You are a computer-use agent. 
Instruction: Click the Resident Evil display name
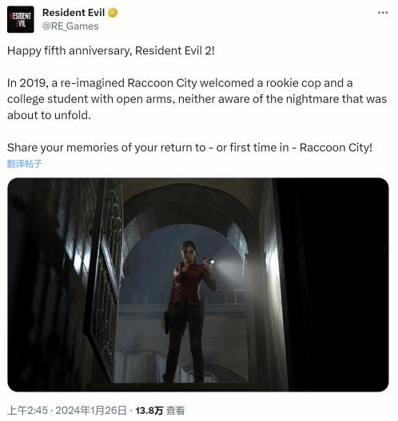(74, 13)
